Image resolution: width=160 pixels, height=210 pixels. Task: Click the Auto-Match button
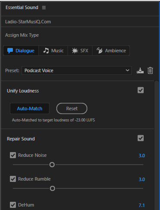(30, 108)
